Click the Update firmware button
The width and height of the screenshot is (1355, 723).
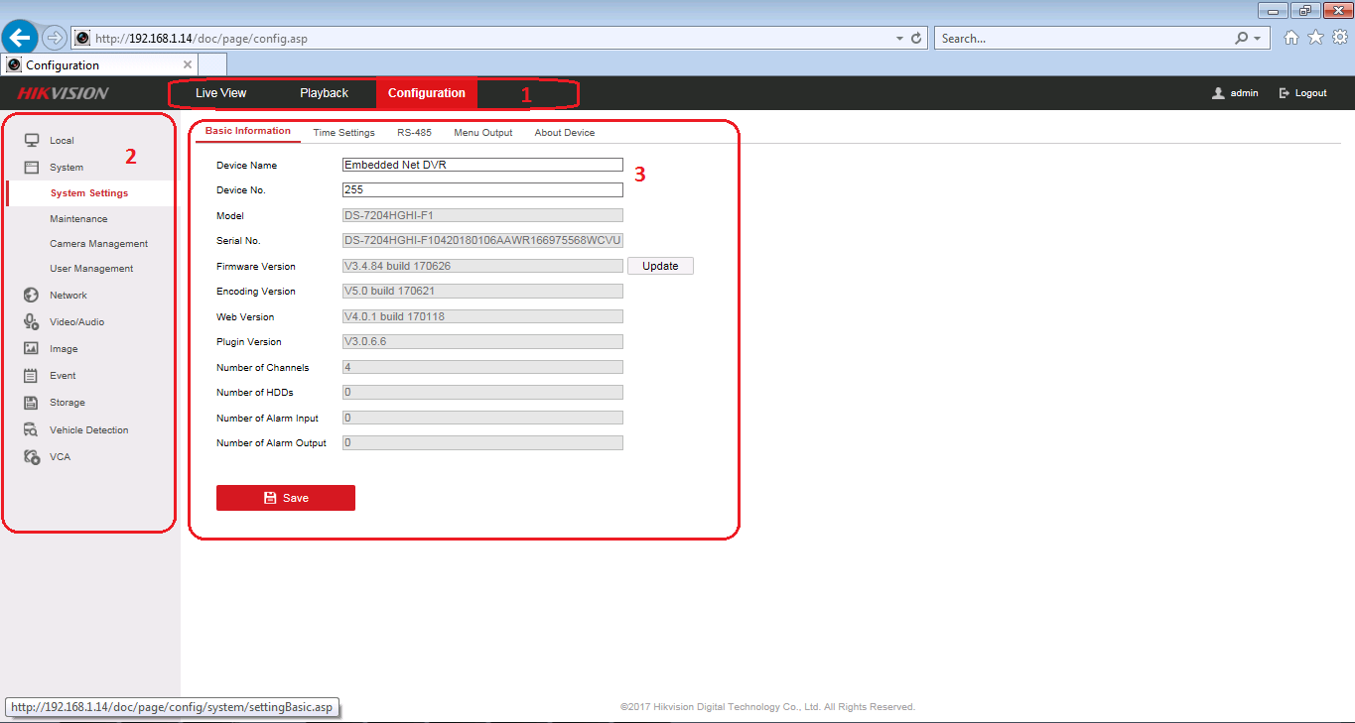click(660, 266)
